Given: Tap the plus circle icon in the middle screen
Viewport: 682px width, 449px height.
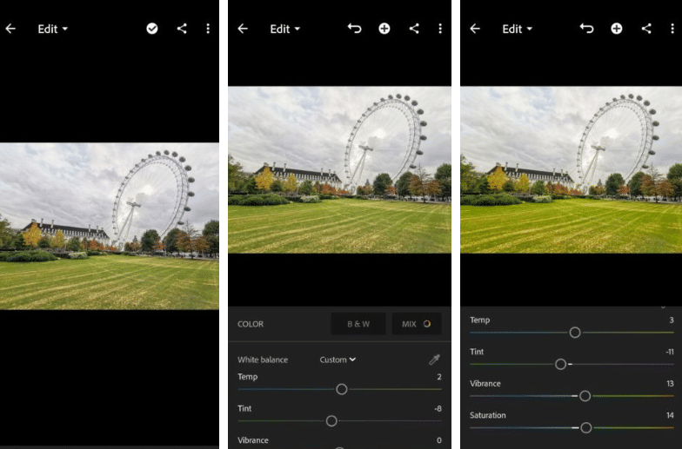Looking at the screenshot, I should point(384,29).
